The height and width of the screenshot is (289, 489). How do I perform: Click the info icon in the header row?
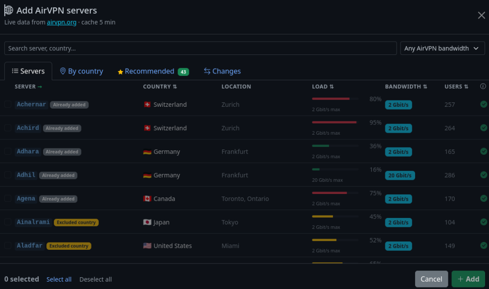[x=483, y=86]
